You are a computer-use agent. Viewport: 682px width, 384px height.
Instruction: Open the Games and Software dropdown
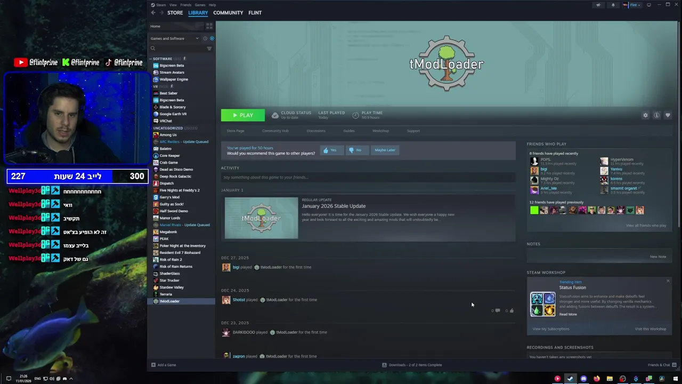174,38
